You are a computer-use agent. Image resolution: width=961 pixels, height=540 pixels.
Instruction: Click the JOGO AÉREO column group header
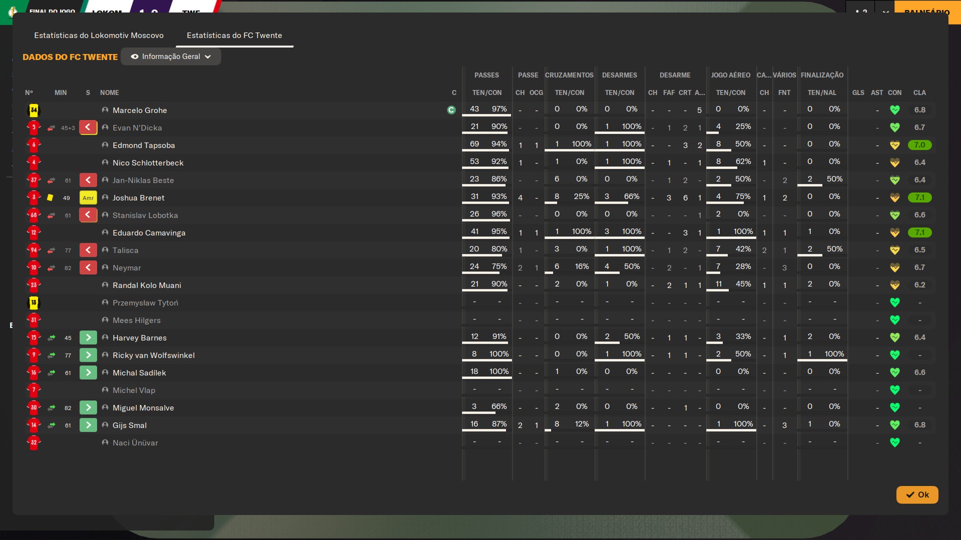(x=730, y=75)
